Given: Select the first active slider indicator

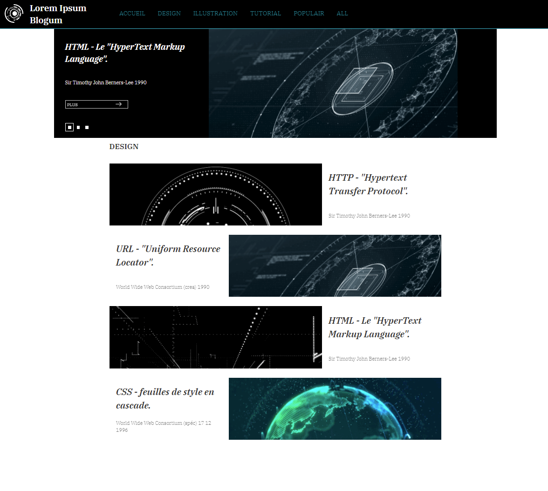Looking at the screenshot, I should tap(69, 127).
